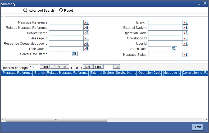Click the horizontal scrollbar thumb
The height and width of the screenshot is (133, 209).
click(x=56, y=120)
